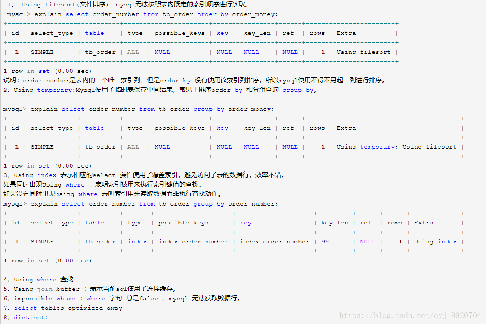Click the 'impossible where' item 6 text

click(45, 299)
